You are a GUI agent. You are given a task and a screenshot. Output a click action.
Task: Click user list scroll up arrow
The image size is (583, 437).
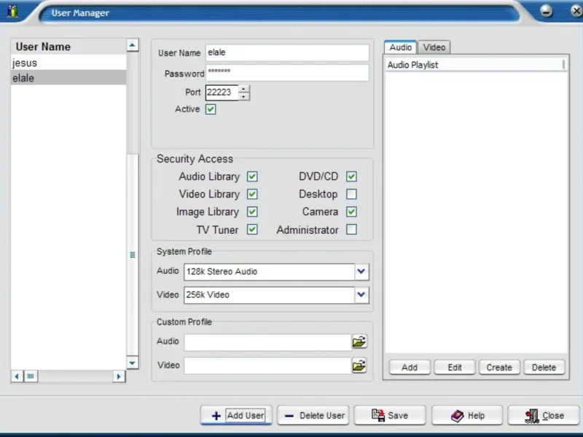pyautogui.click(x=133, y=45)
